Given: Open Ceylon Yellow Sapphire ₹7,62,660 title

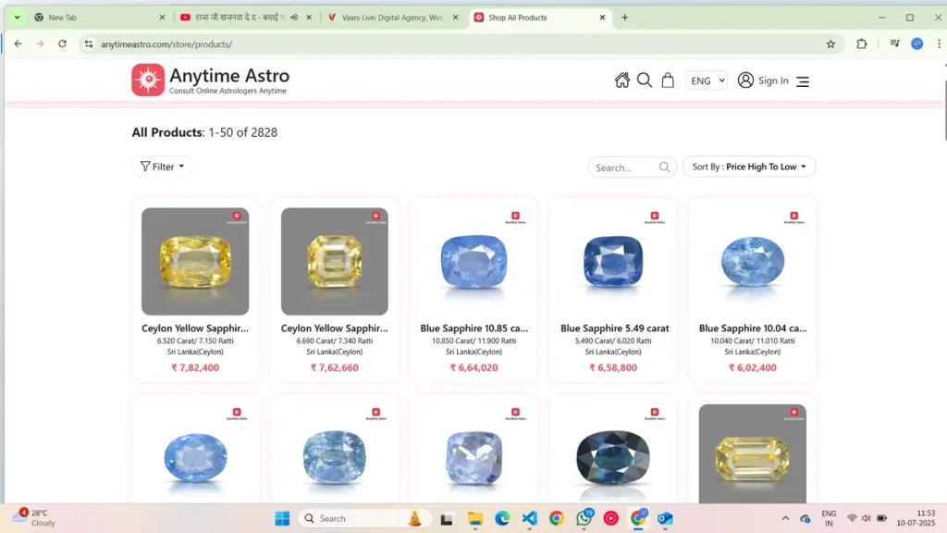Looking at the screenshot, I should [335, 328].
